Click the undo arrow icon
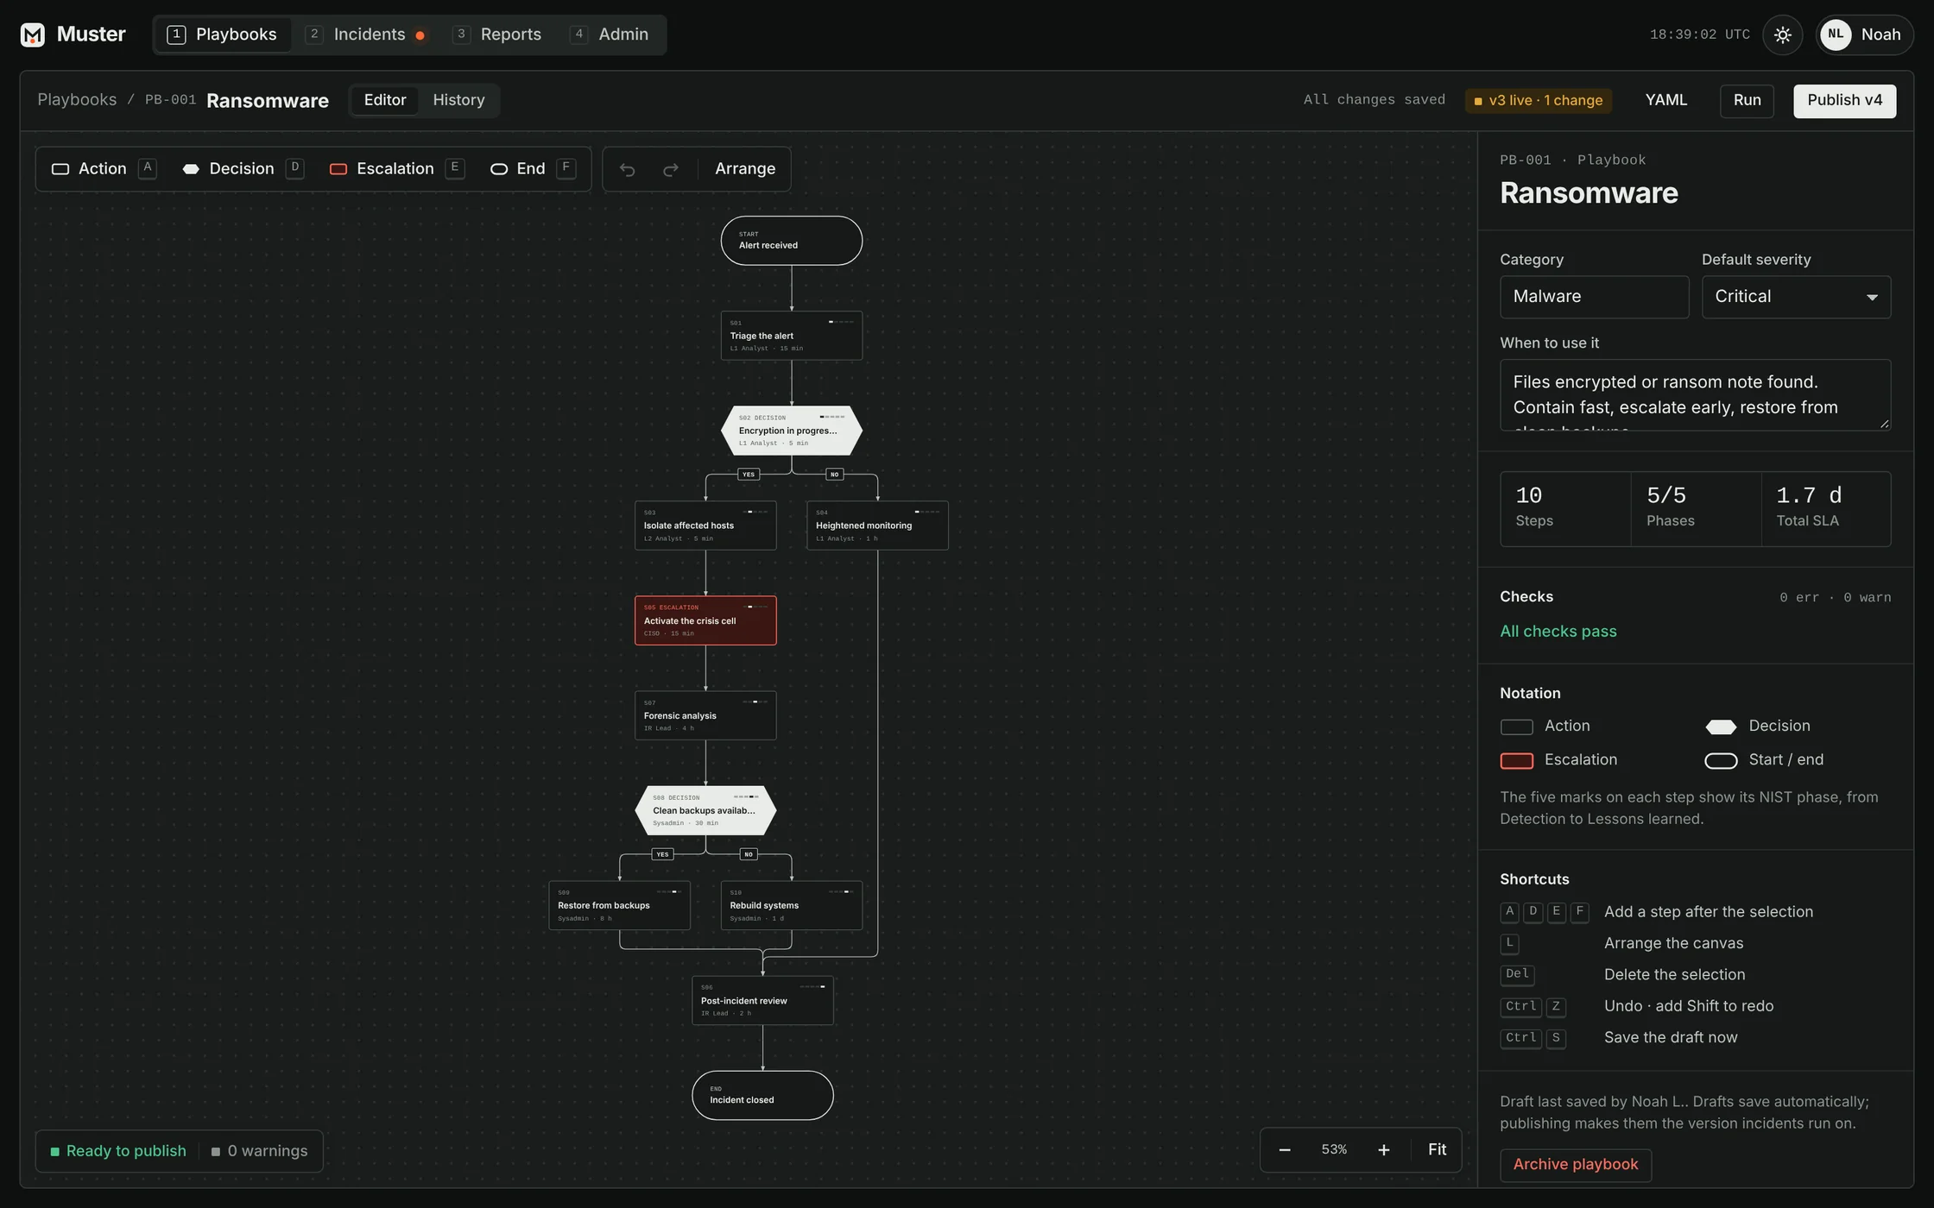This screenshot has height=1208, width=1934. [x=628, y=169]
